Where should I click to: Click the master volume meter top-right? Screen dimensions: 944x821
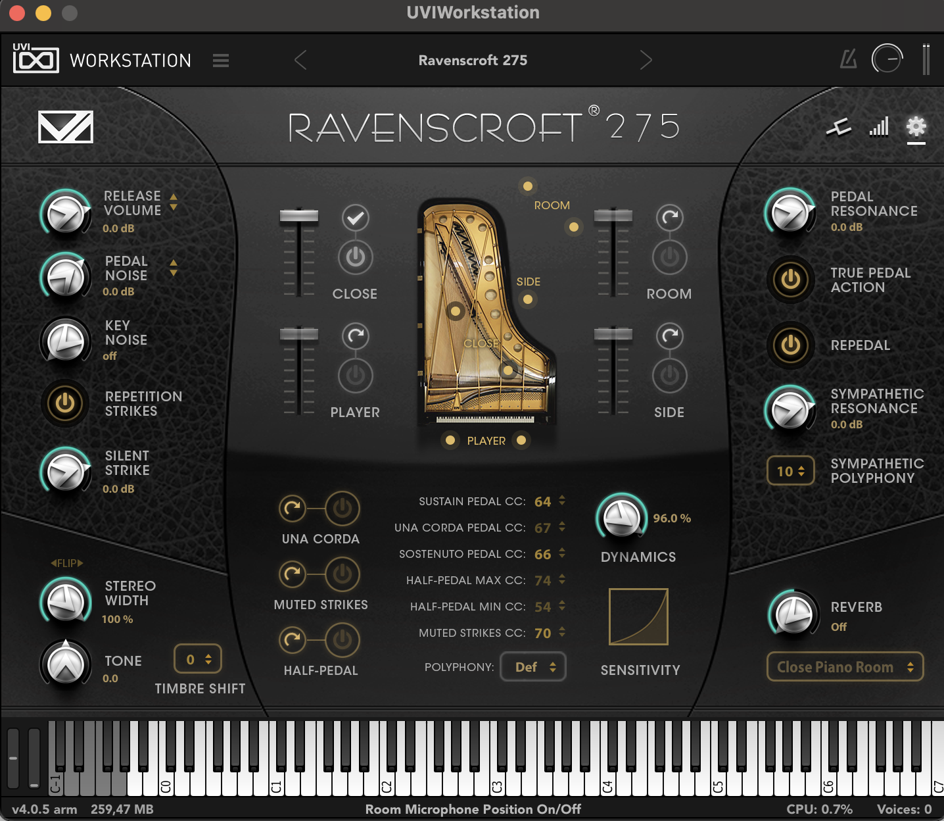click(x=926, y=59)
